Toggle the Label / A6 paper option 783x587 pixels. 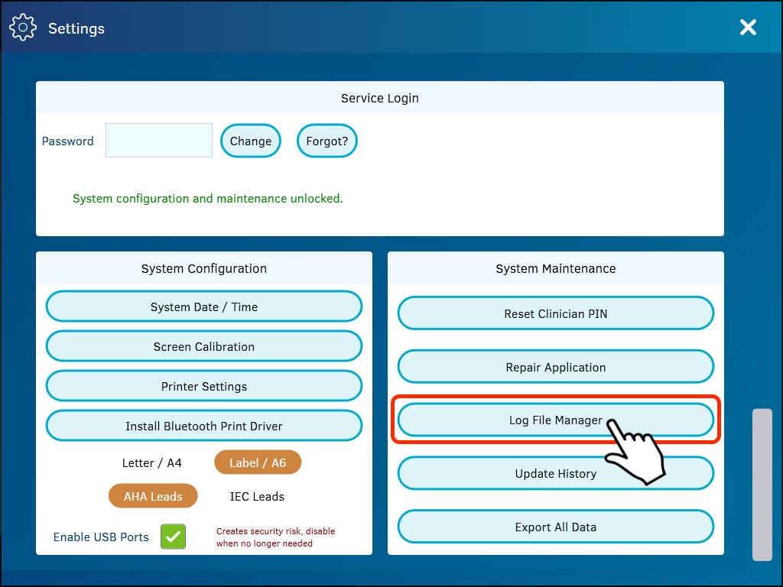click(x=258, y=462)
